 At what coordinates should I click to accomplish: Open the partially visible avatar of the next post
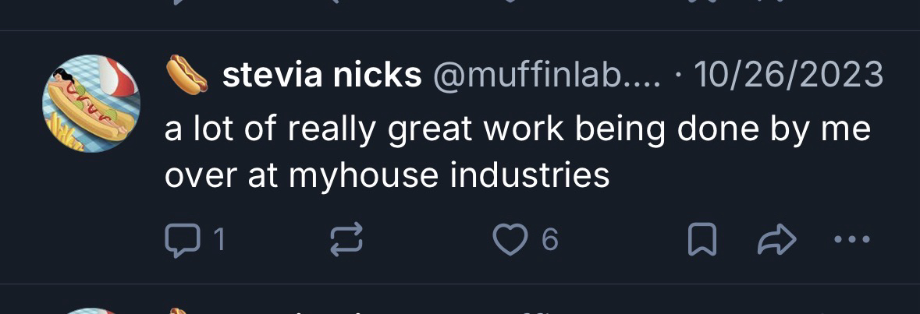click(91, 310)
